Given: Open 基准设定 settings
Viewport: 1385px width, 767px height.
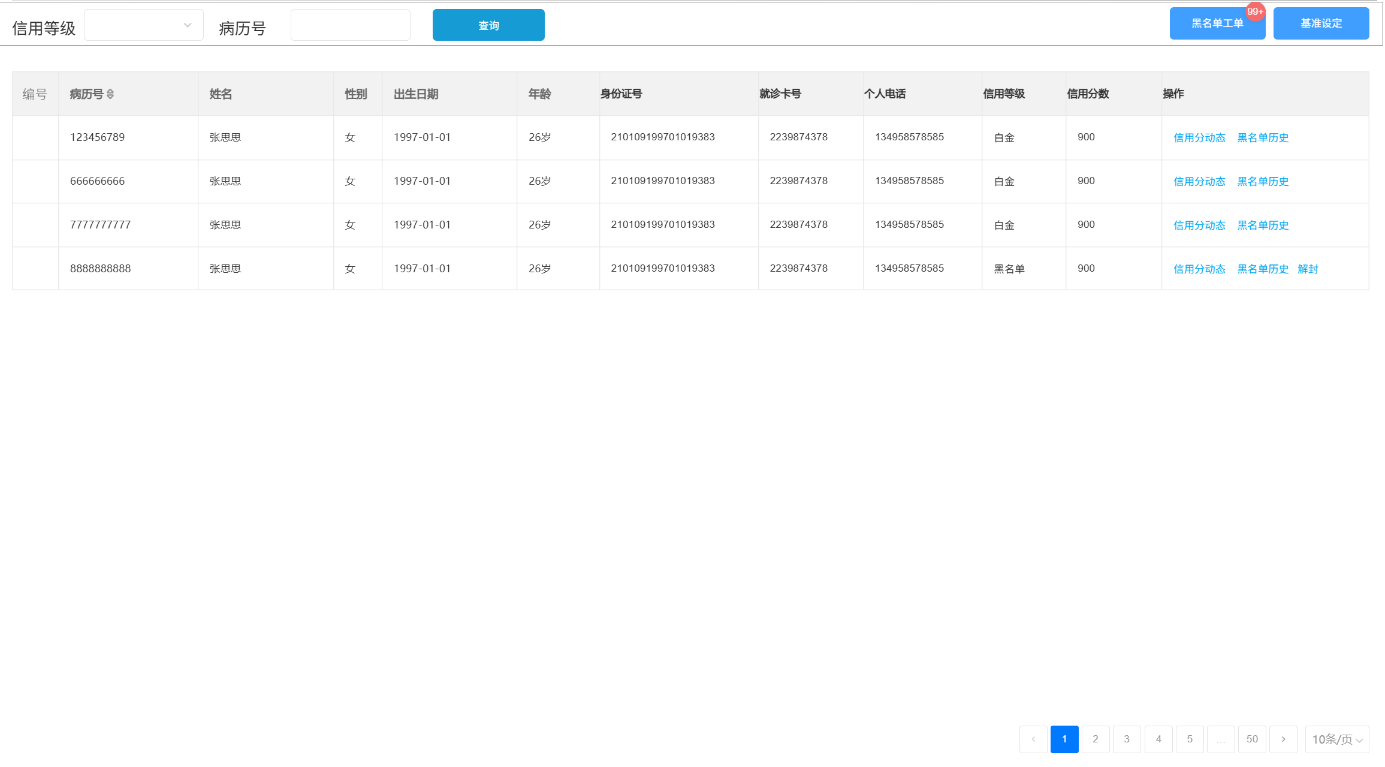Looking at the screenshot, I should (x=1321, y=24).
